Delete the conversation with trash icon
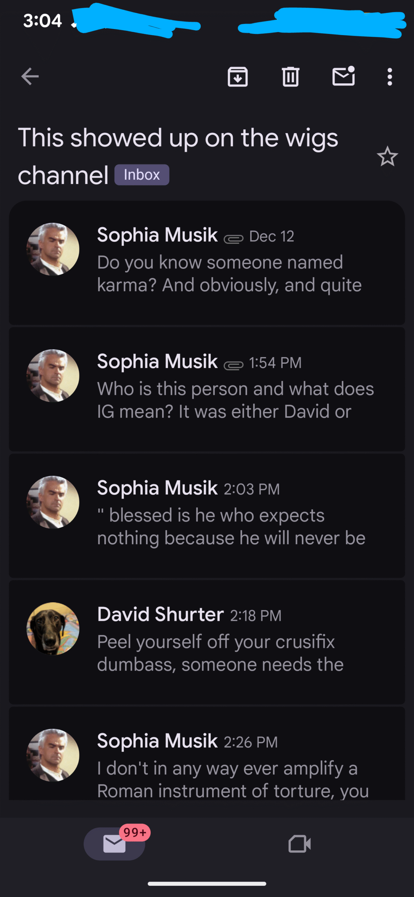This screenshot has width=414, height=897. coord(290,77)
